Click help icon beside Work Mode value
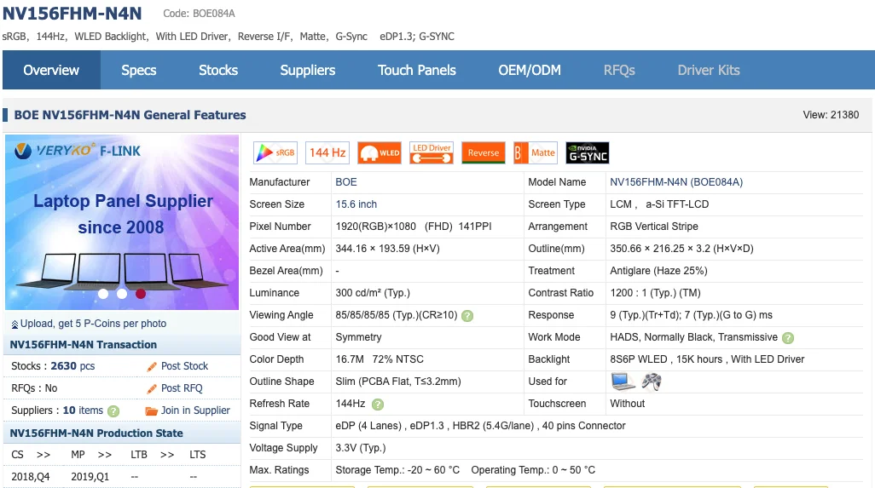The image size is (875, 488). pyautogui.click(x=788, y=337)
